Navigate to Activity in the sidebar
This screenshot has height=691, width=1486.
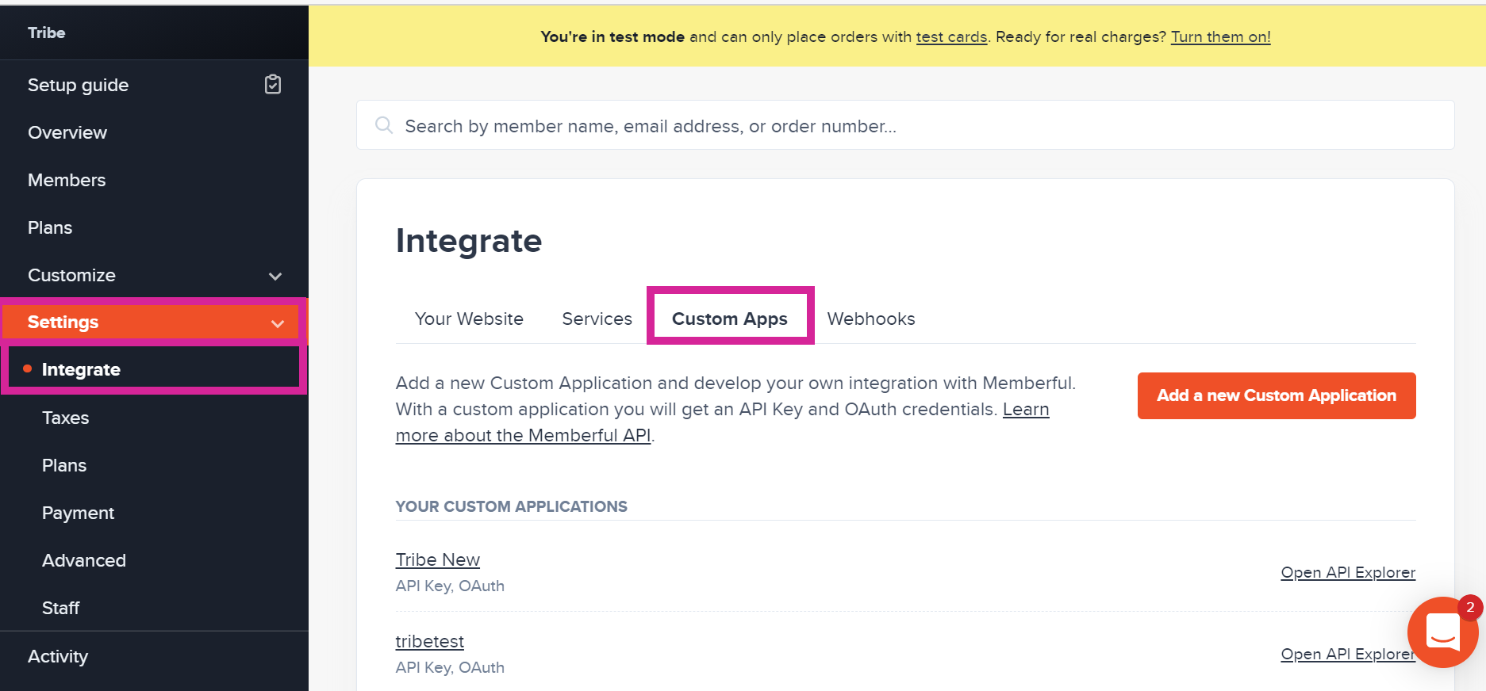coord(58,656)
